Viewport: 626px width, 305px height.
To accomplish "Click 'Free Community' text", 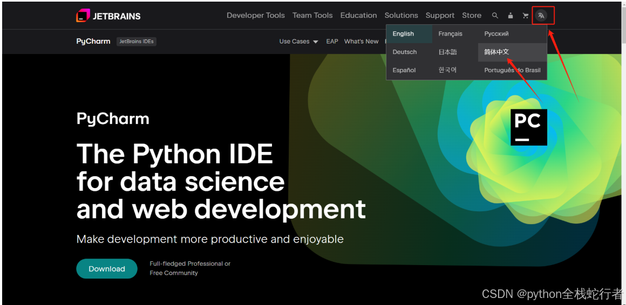I will (174, 273).
